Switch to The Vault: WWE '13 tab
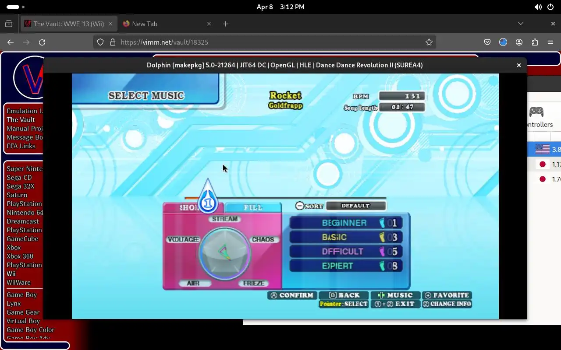Screen dimensions: 561x350 point(68,24)
